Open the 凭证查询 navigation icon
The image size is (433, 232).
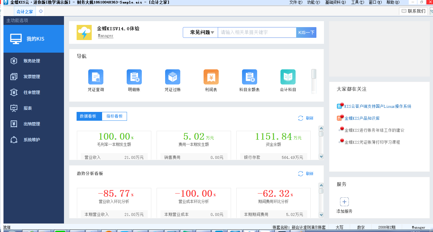(x=96, y=77)
